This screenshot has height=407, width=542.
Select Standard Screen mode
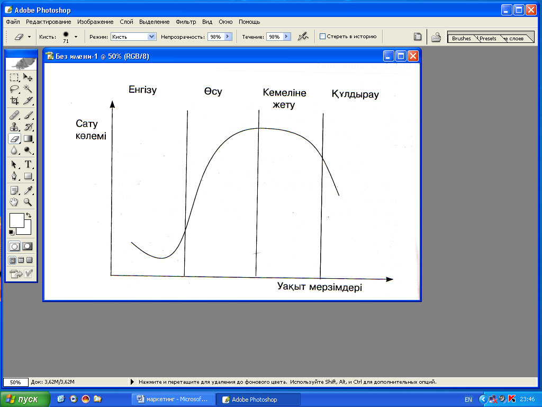pyautogui.click(x=13, y=260)
